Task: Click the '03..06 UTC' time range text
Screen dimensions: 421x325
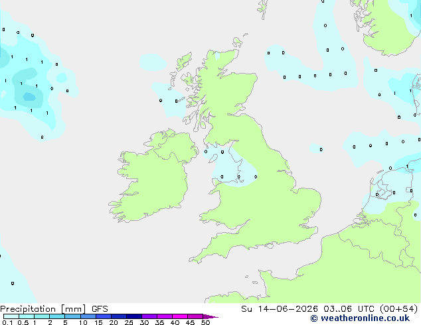Action: click(x=349, y=309)
